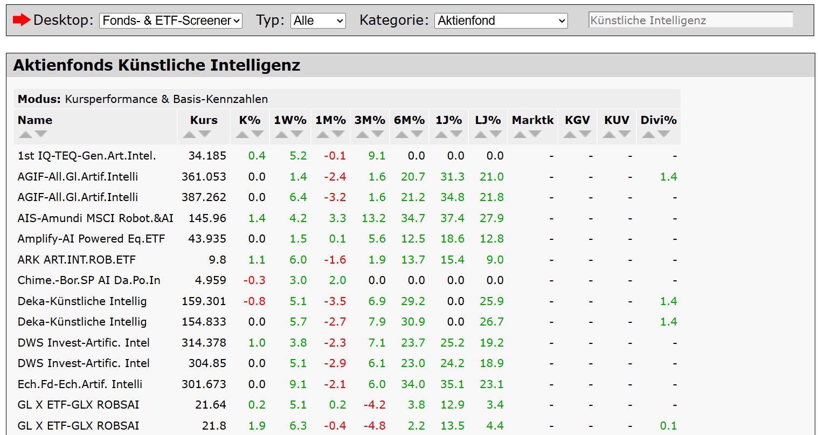Sort the Name column descending with down arrow
The width and height of the screenshot is (818, 435).
[41, 134]
